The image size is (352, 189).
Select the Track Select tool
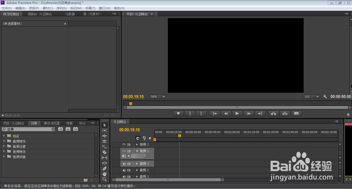[104, 130]
